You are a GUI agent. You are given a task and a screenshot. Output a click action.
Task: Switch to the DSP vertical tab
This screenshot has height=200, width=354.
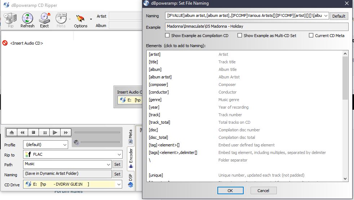coord(130,178)
